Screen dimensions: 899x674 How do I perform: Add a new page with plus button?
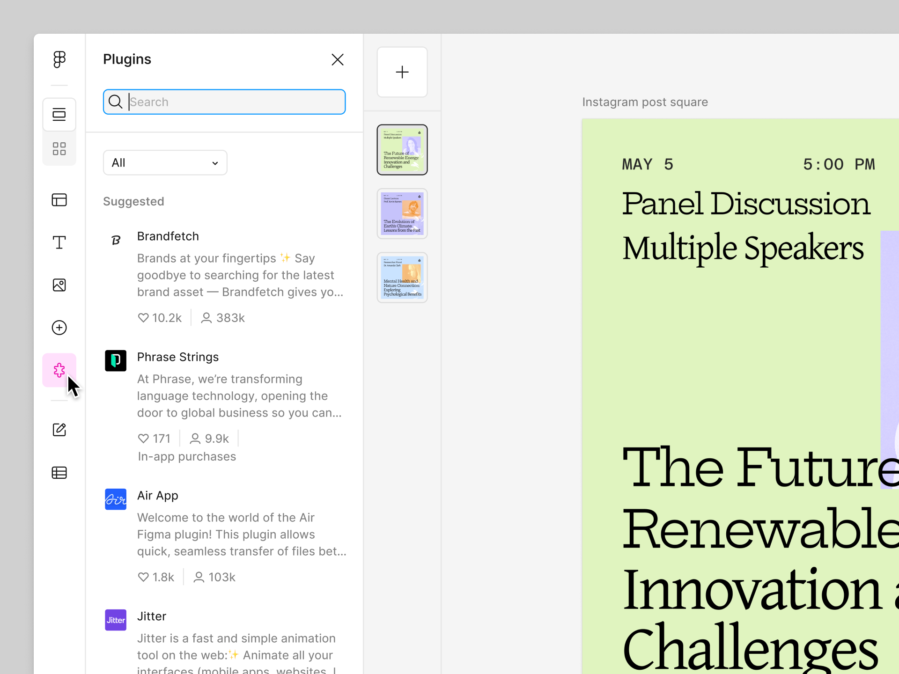402,72
